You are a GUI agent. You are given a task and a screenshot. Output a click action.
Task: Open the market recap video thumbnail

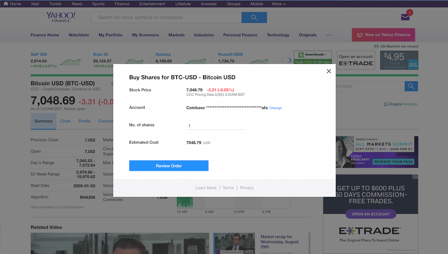point(234,243)
